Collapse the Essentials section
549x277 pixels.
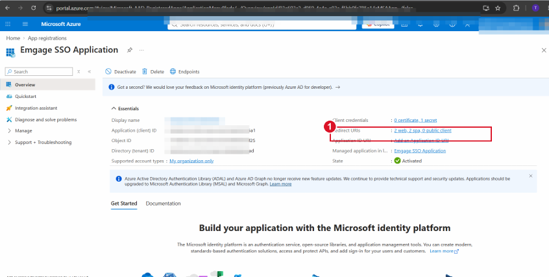125,108
